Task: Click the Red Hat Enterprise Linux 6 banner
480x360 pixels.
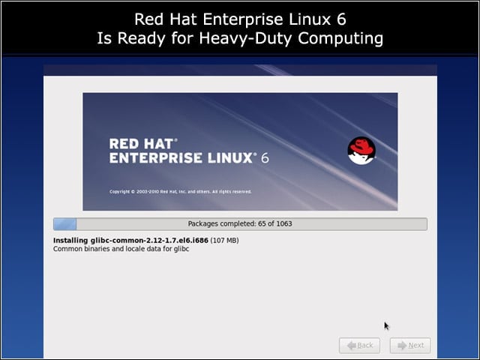Action: [x=240, y=151]
